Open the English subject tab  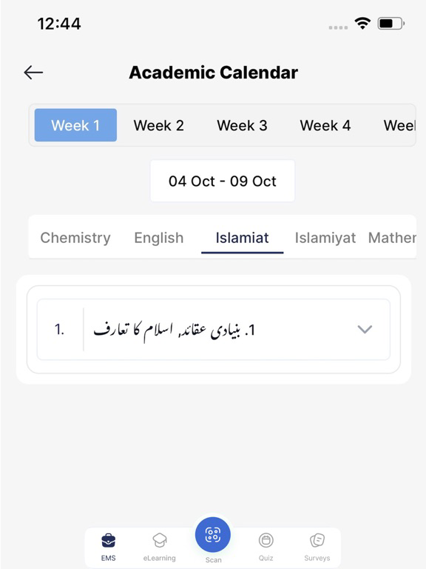(159, 238)
